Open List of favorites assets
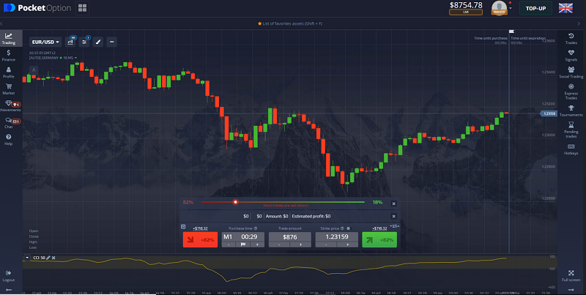 [290, 23]
